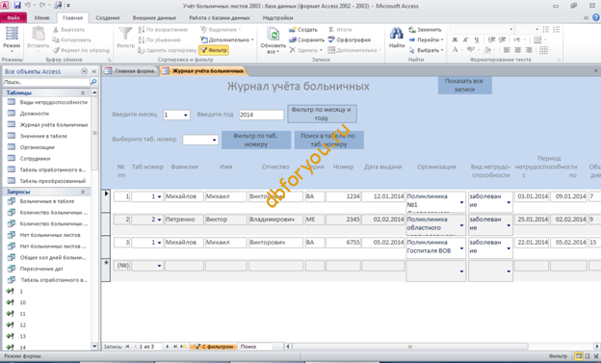Screen dimensions: 601x363
Task: Collapse the Запросы group in navigation pane
Action: click(x=83, y=192)
